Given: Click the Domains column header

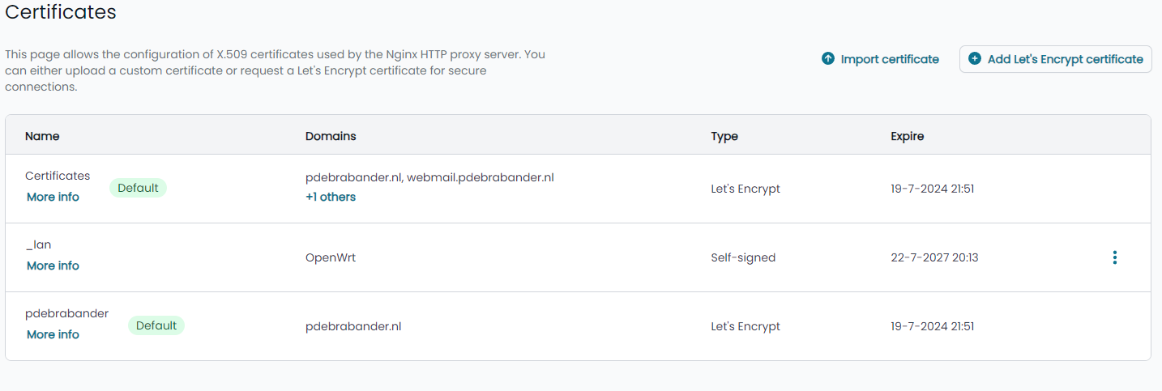Looking at the screenshot, I should 331,136.
